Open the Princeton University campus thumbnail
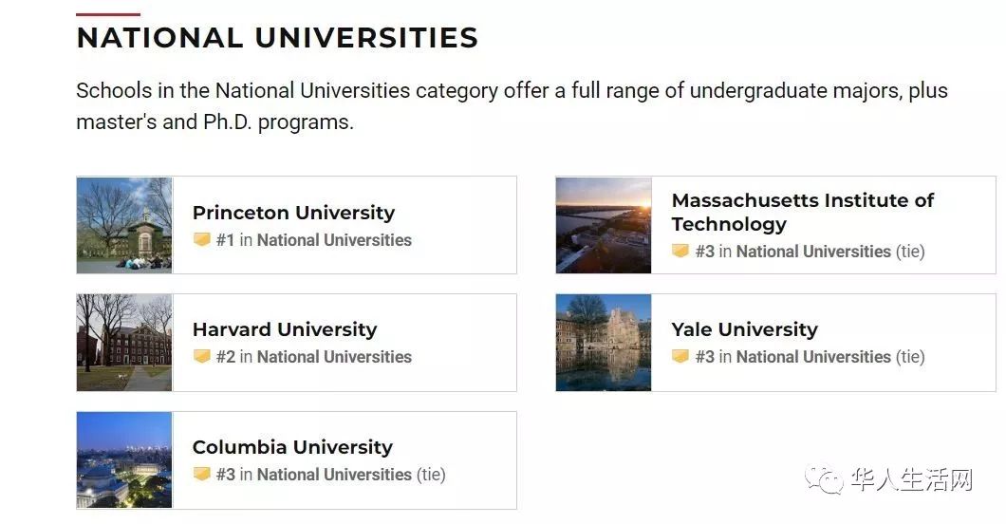1006x524 pixels. click(x=124, y=225)
